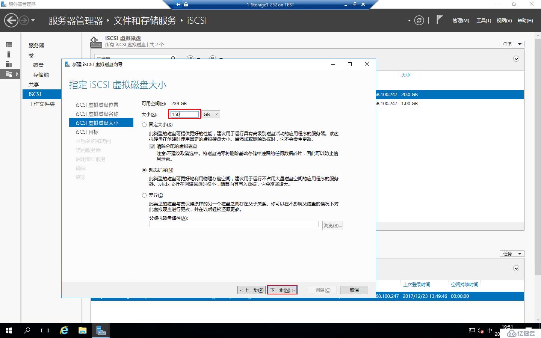Open the 视图(V) menu
Image resolution: width=541 pixels, height=338 pixels.
point(504,21)
